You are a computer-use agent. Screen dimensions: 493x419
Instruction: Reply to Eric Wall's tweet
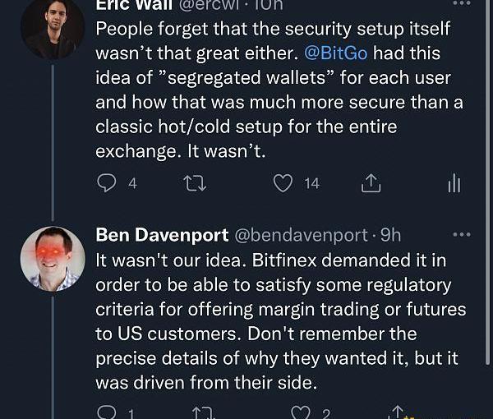(x=107, y=183)
